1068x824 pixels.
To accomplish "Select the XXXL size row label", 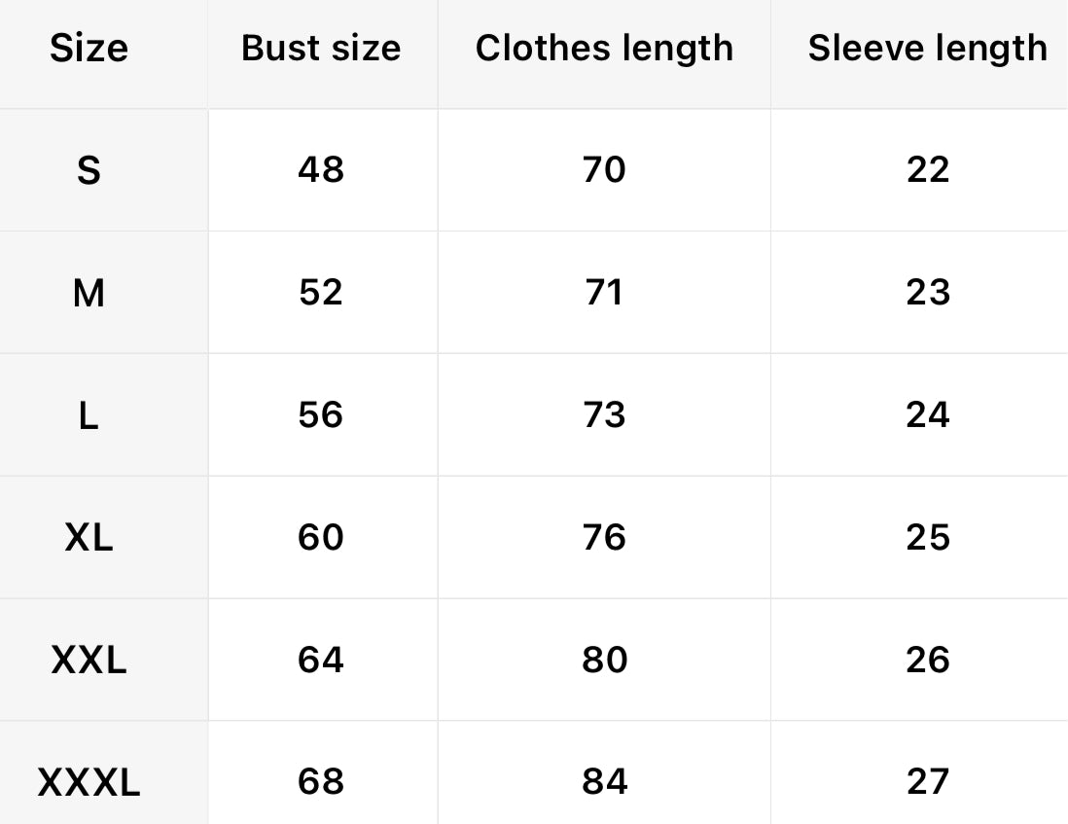I will 89,782.
